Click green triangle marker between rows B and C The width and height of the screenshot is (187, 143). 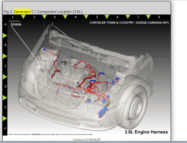pos(5,56)
